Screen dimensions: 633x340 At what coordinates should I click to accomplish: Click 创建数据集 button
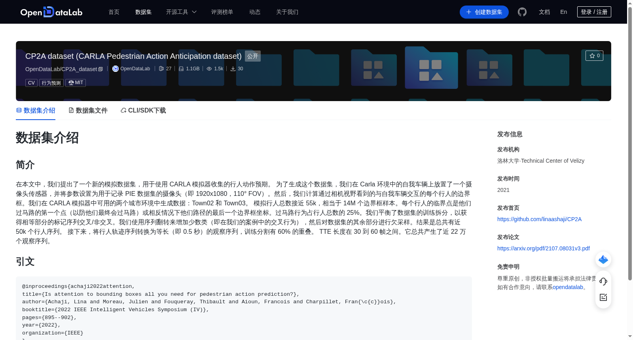[484, 12]
